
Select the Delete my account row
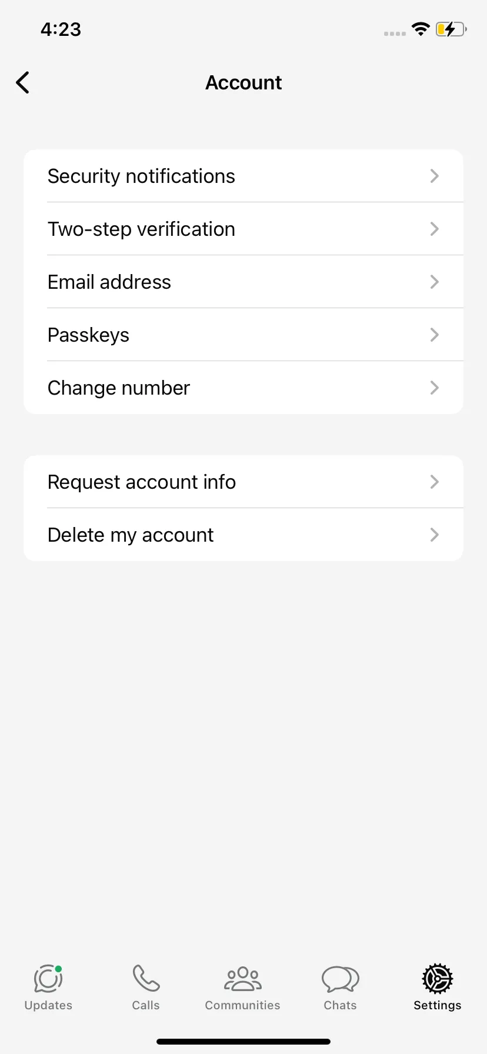(x=243, y=535)
